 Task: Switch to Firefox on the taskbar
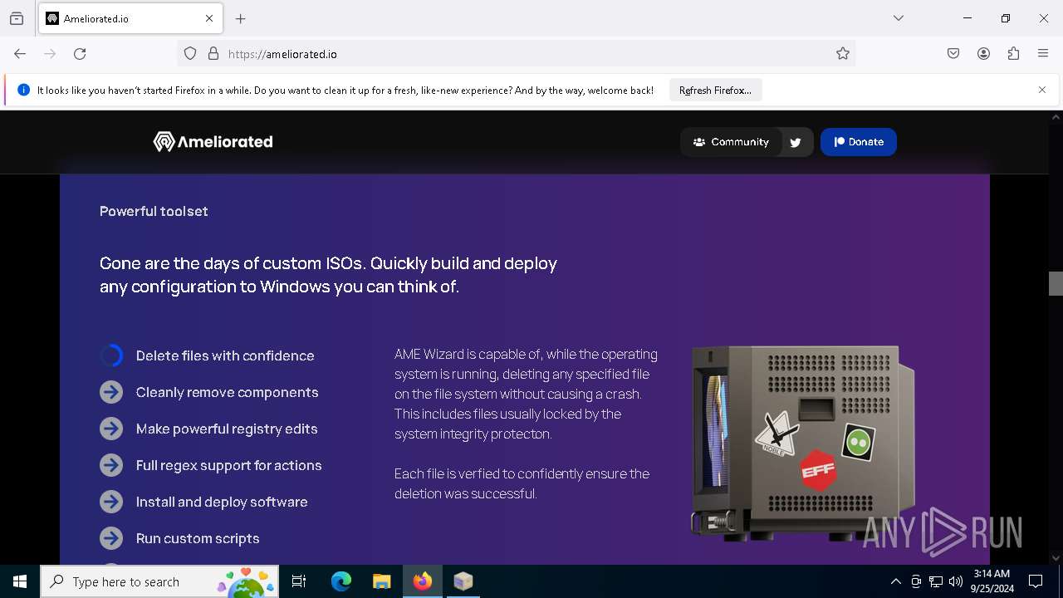[423, 581]
